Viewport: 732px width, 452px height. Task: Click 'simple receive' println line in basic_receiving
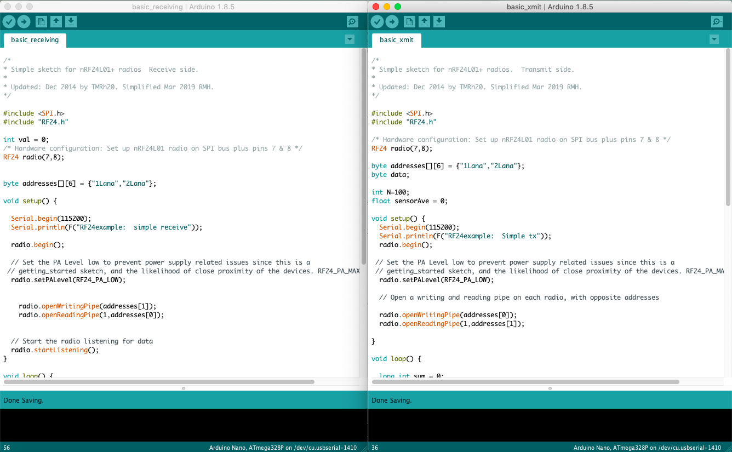106,227
